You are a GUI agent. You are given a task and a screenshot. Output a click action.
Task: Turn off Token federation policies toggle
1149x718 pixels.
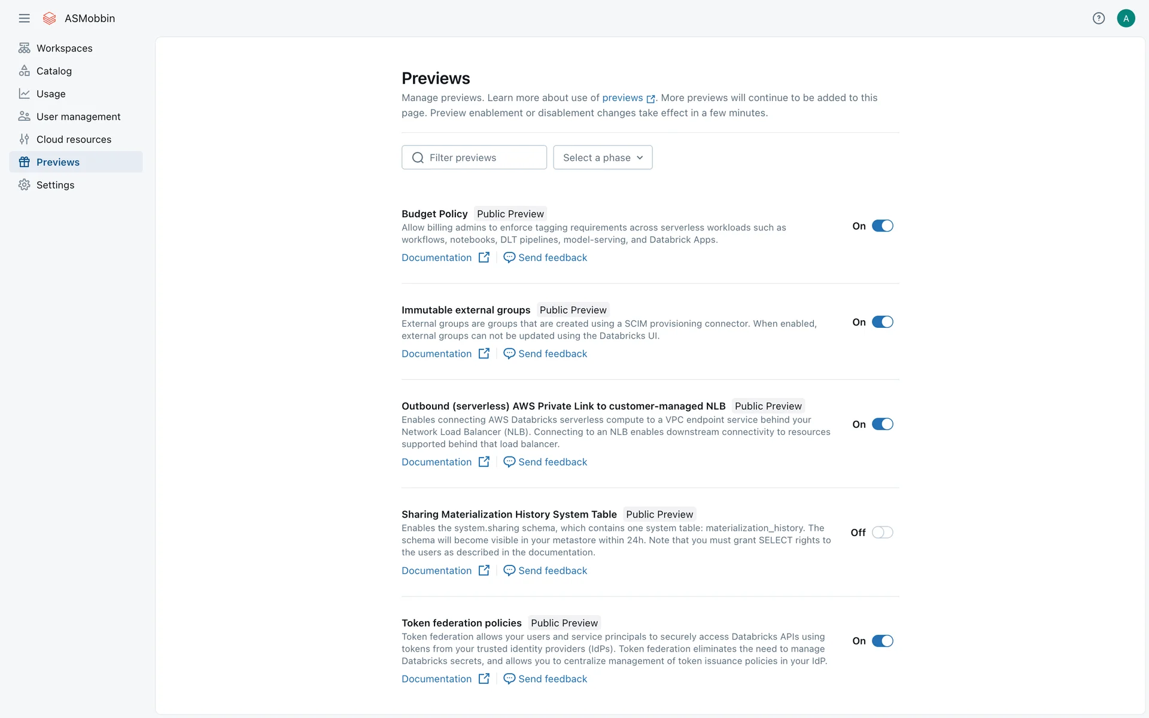point(882,641)
